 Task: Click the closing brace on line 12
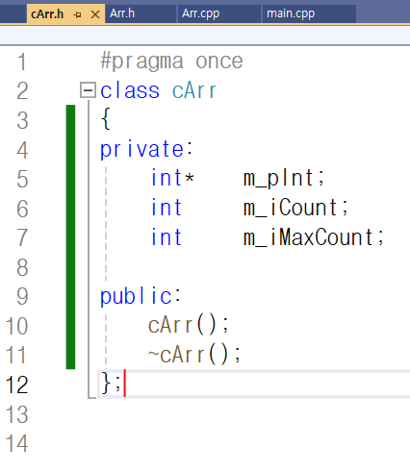coord(106,383)
